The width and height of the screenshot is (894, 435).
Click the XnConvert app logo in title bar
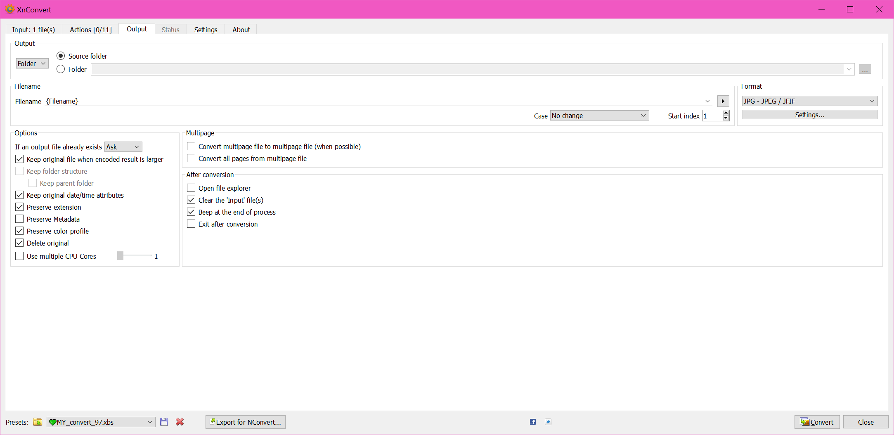9,9
